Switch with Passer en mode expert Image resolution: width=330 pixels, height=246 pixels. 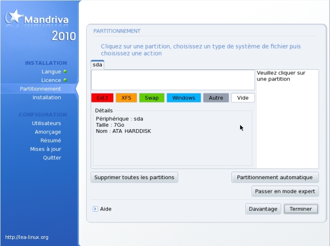pyautogui.click(x=285, y=192)
